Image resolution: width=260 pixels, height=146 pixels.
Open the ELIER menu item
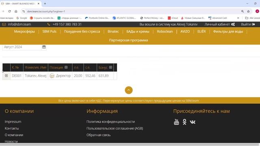tap(201, 32)
